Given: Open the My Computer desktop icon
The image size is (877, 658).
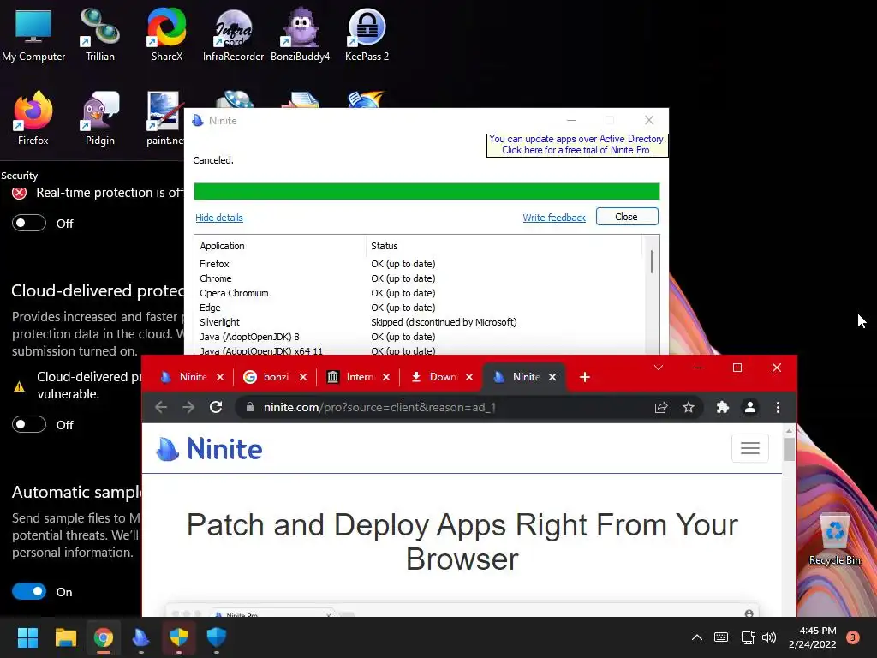Looking at the screenshot, I should [33, 34].
